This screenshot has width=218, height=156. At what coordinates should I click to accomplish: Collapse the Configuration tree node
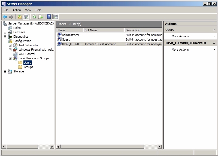tap(5, 41)
